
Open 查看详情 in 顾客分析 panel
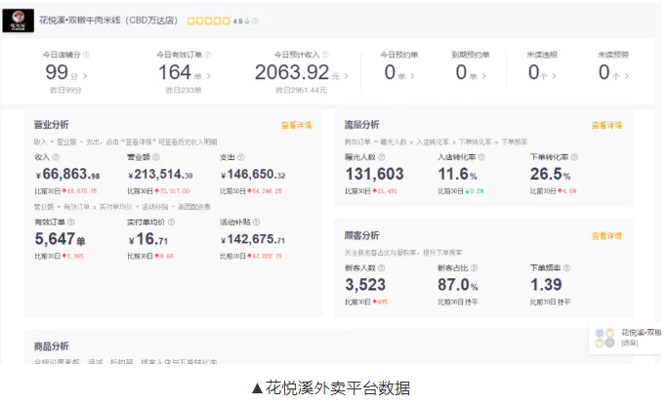(x=606, y=236)
